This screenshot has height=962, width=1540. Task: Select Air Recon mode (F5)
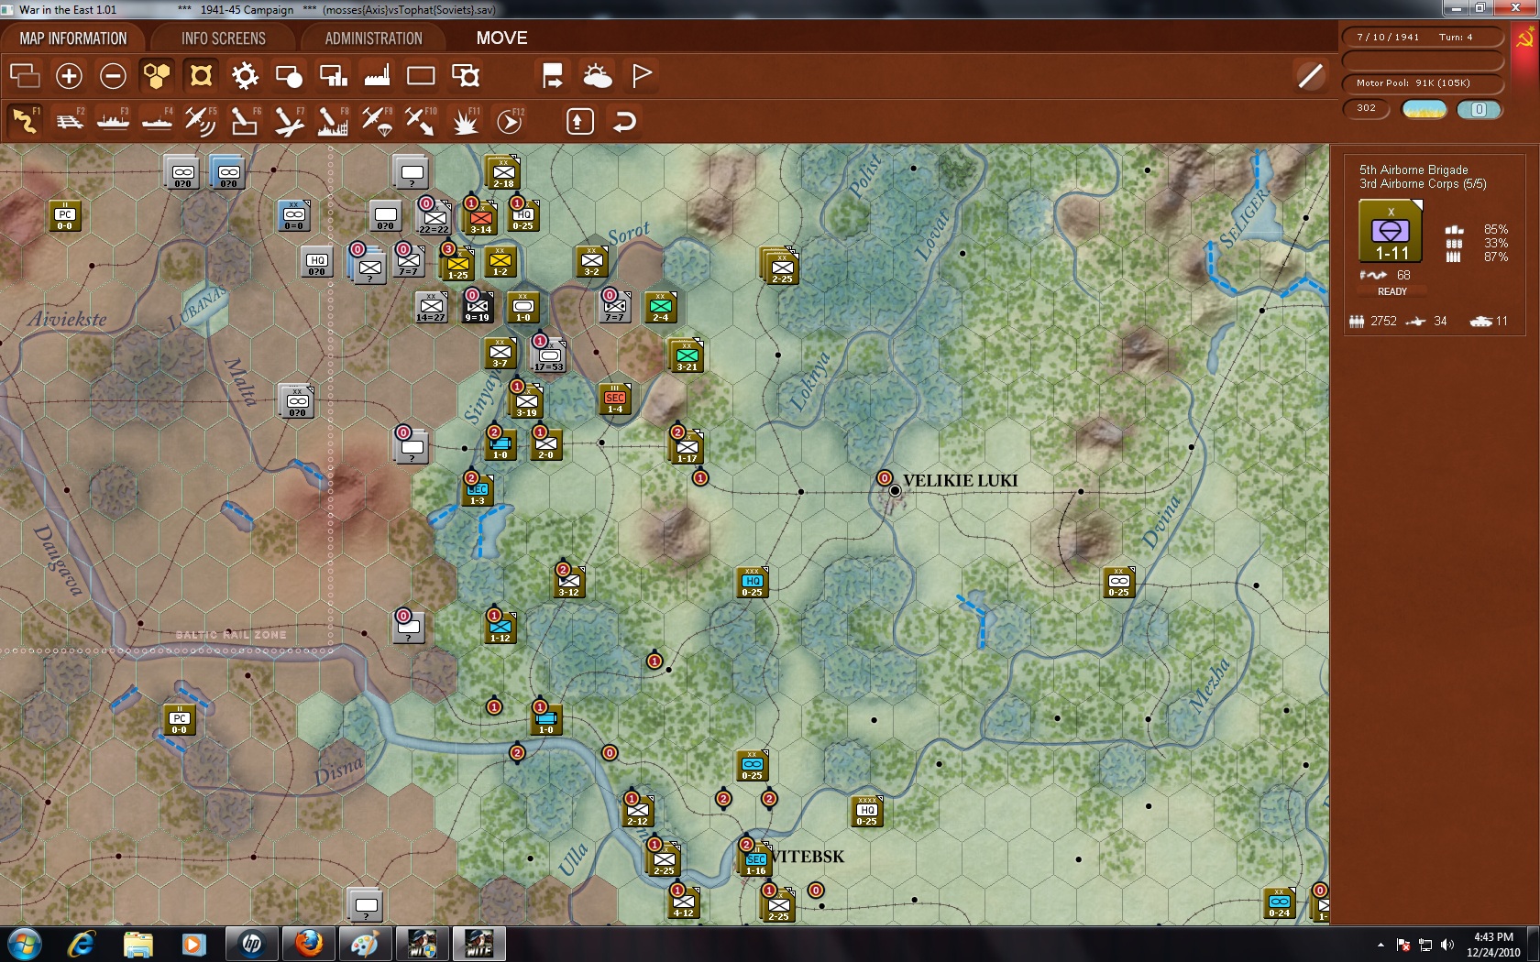[201, 121]
